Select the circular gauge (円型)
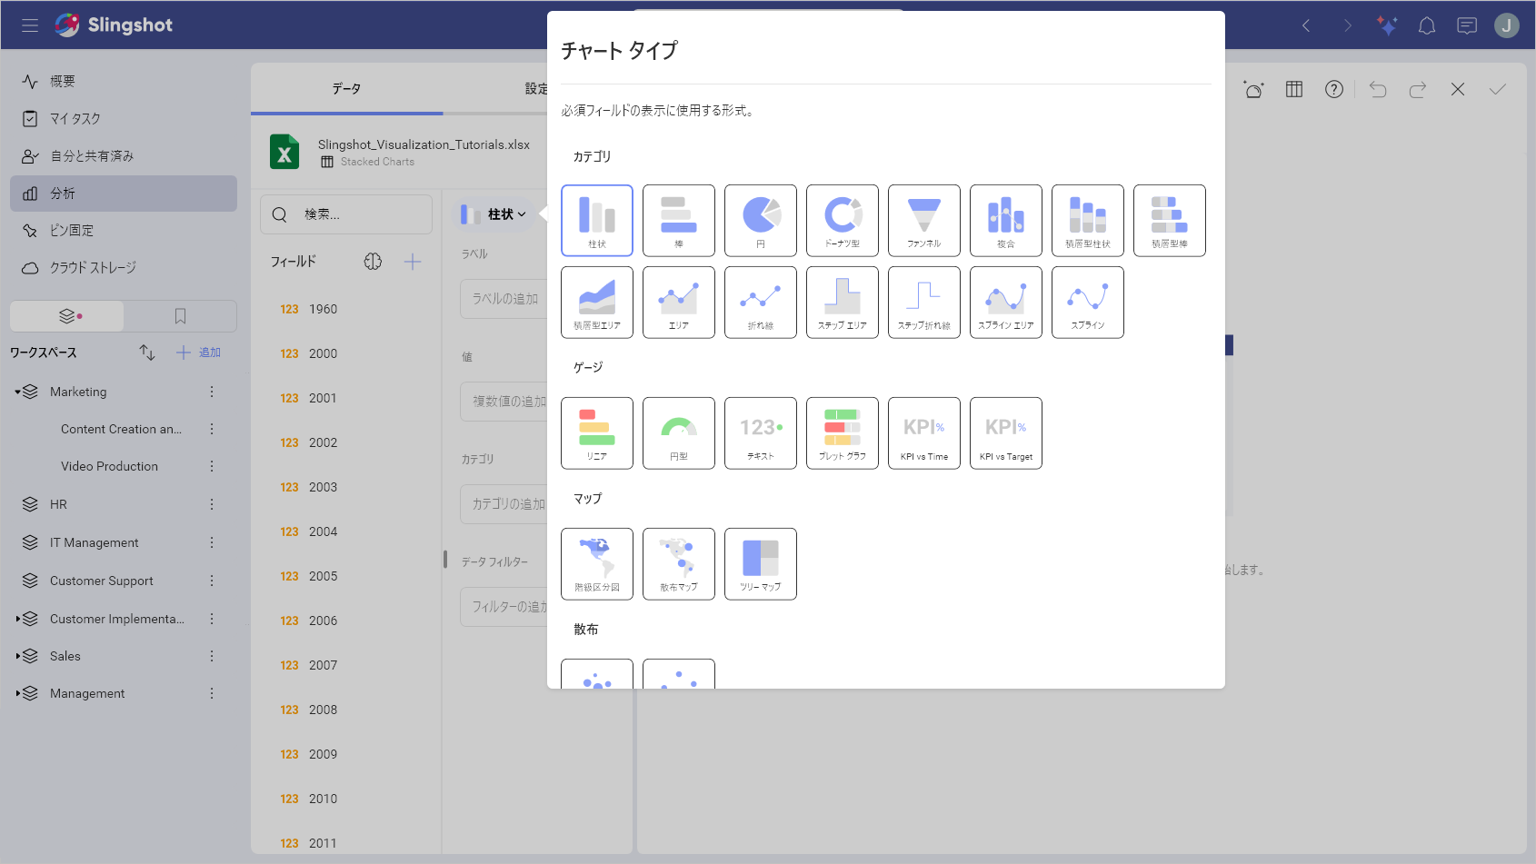 point(679,433)
